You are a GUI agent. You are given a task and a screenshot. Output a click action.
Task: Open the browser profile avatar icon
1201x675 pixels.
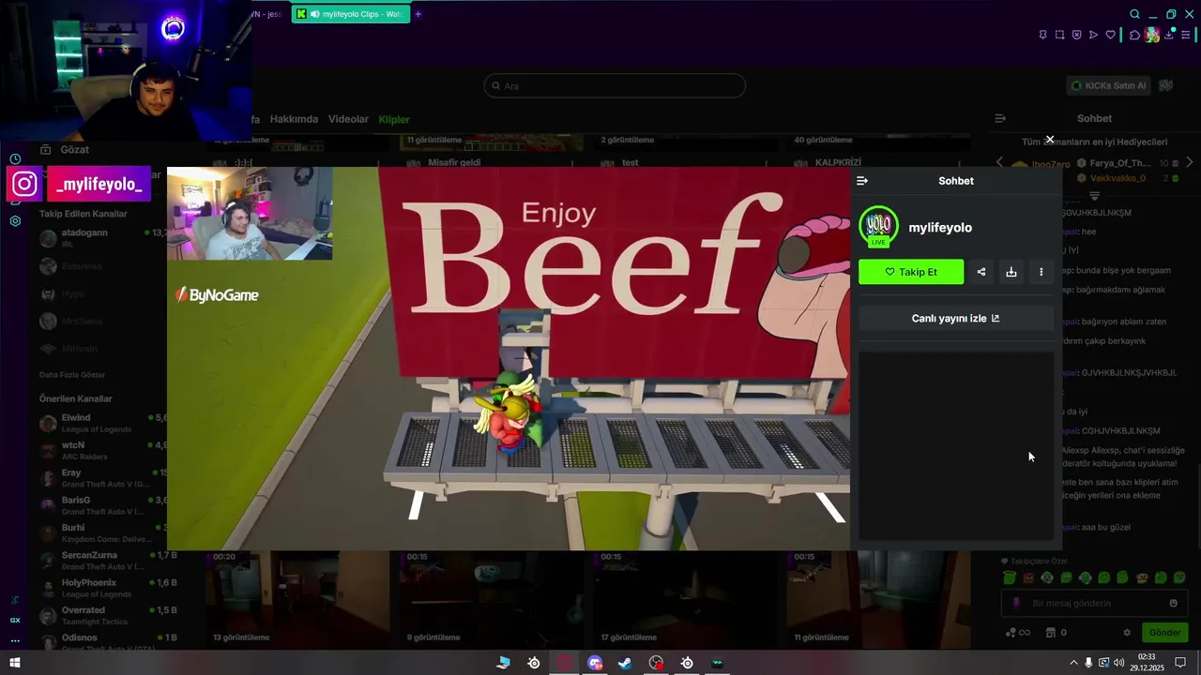1151,35
